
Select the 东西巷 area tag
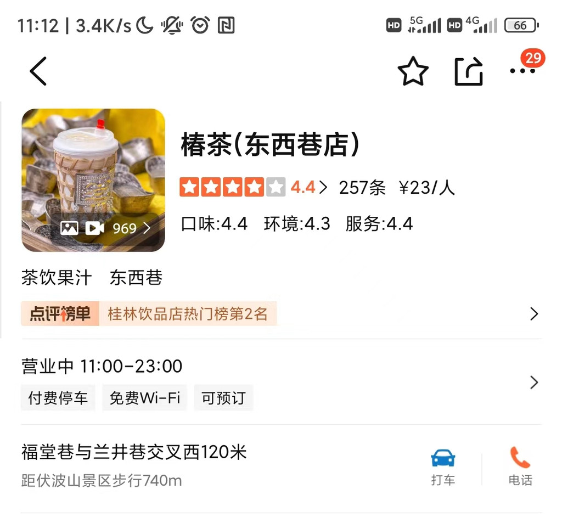[x=136, y=278]
